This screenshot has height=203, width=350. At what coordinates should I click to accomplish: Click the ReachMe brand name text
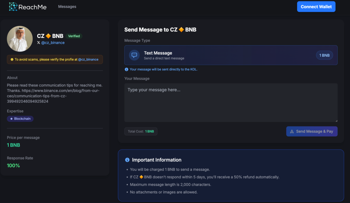pos(32,7)
